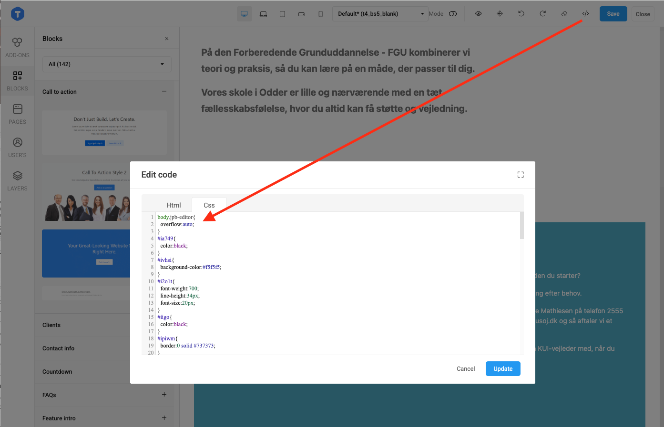Click the "font-weight:700;" code line
The width and height of the screenshot is (664, 427).
pyautogui.click(x=180, y=288)
